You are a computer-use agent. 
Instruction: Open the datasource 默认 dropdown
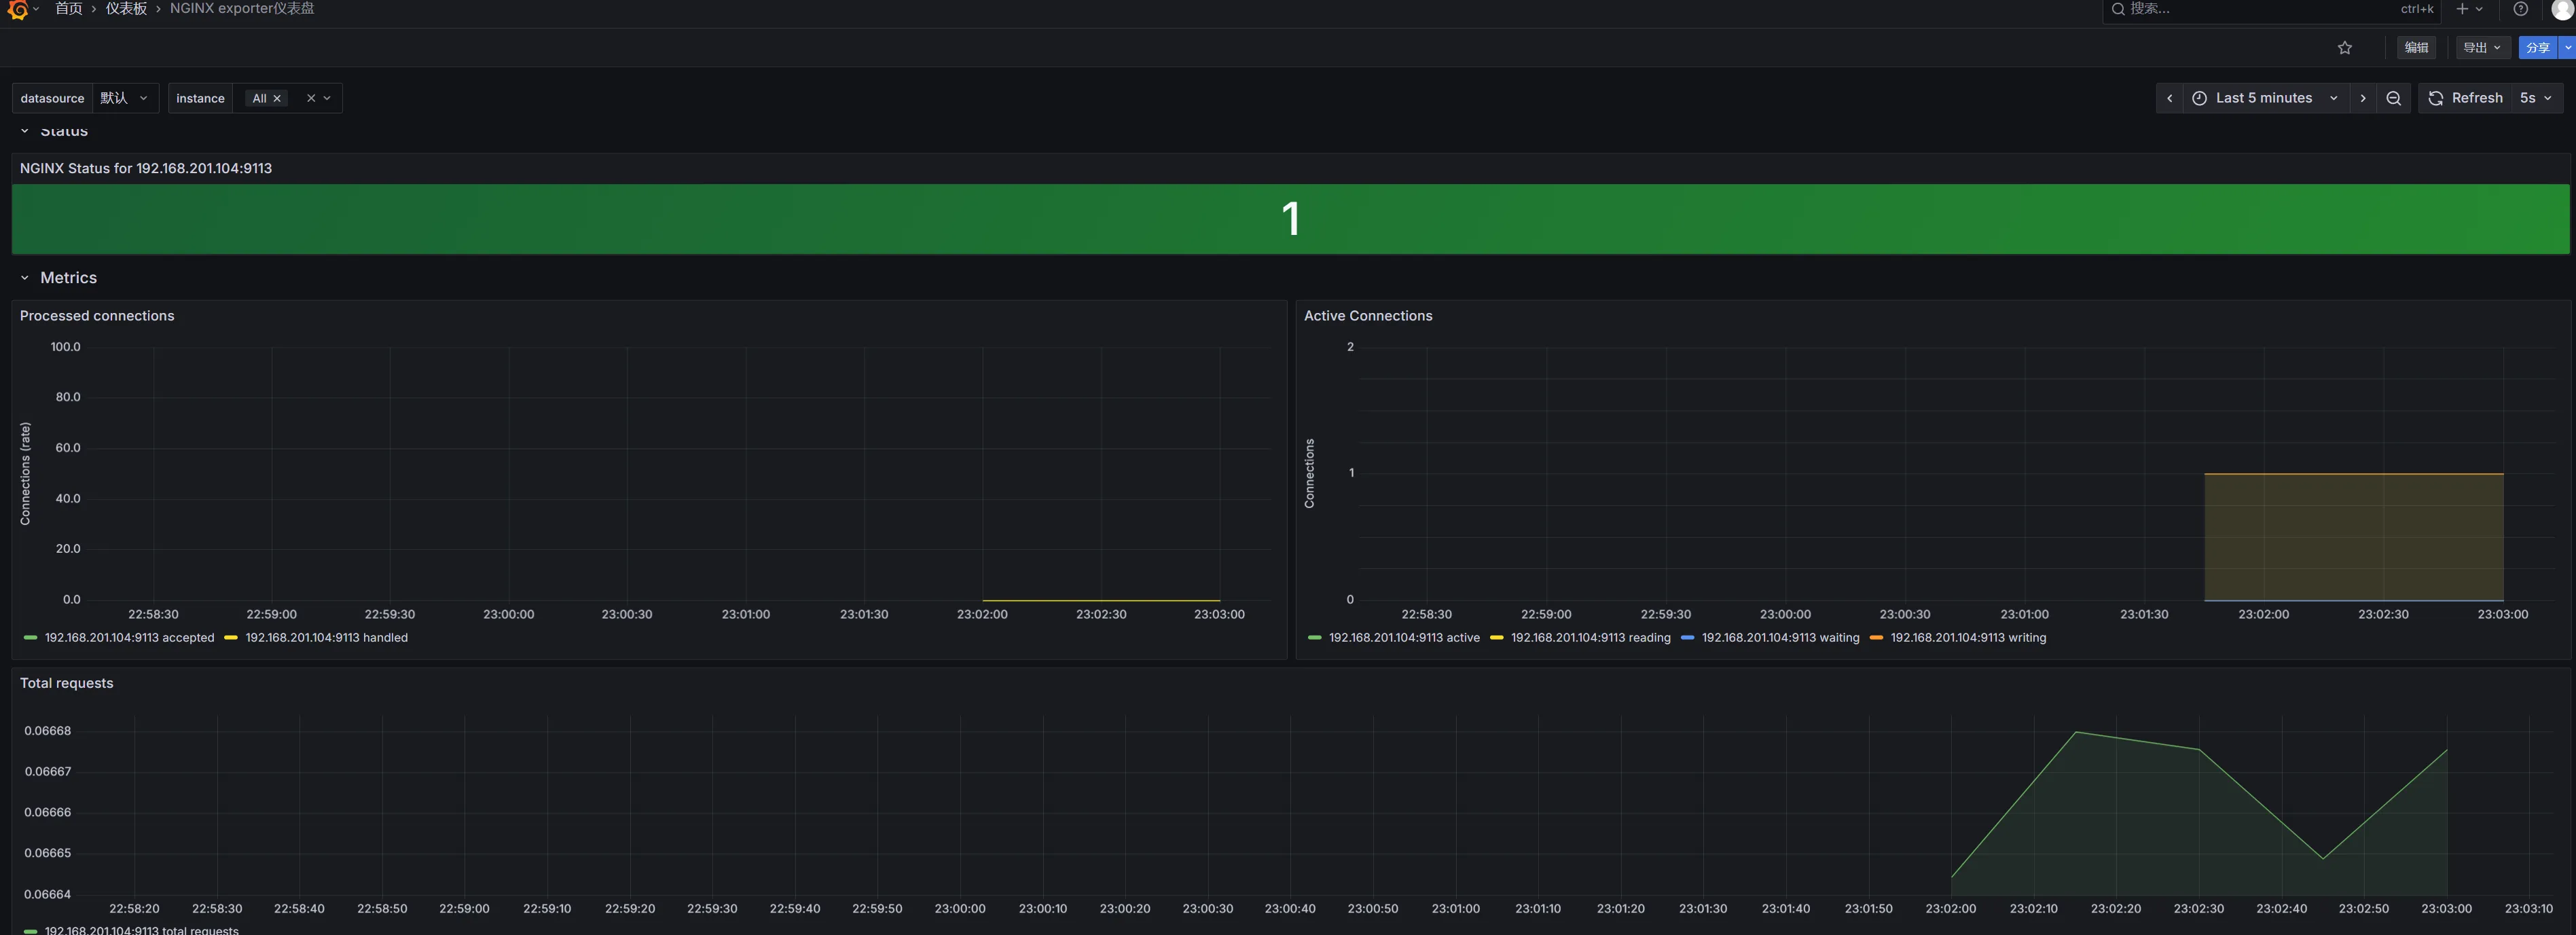[x=125, y=98]
